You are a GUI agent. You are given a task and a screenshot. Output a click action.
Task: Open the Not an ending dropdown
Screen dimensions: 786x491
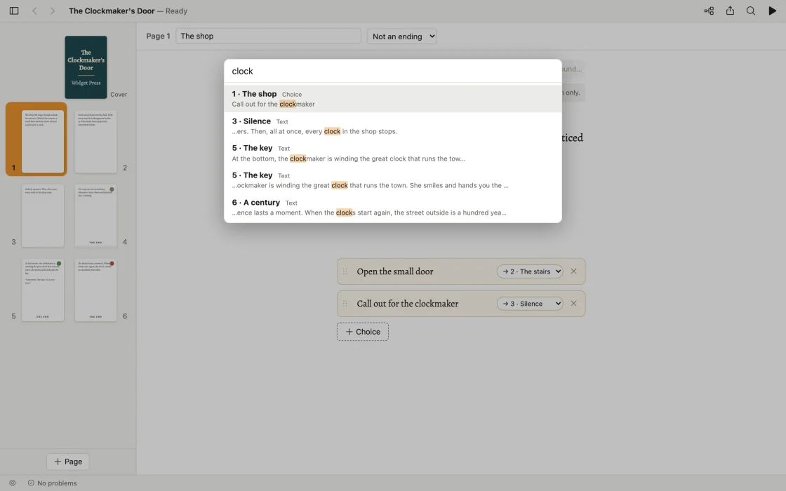click(x=401, y=36)
